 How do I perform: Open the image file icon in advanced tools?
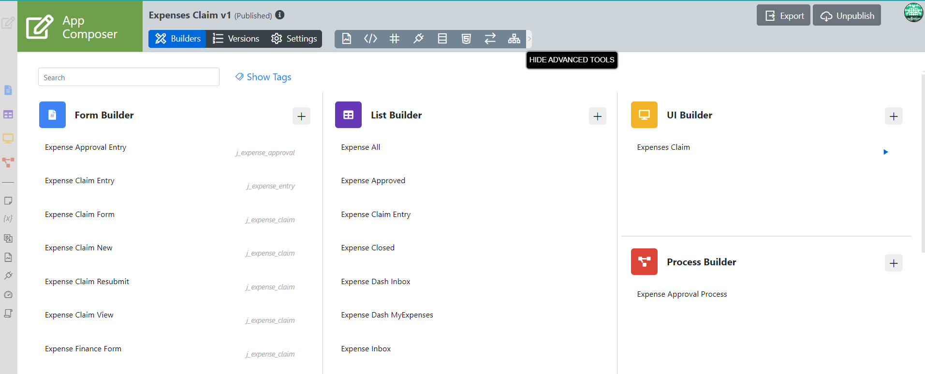coord(347,39)
